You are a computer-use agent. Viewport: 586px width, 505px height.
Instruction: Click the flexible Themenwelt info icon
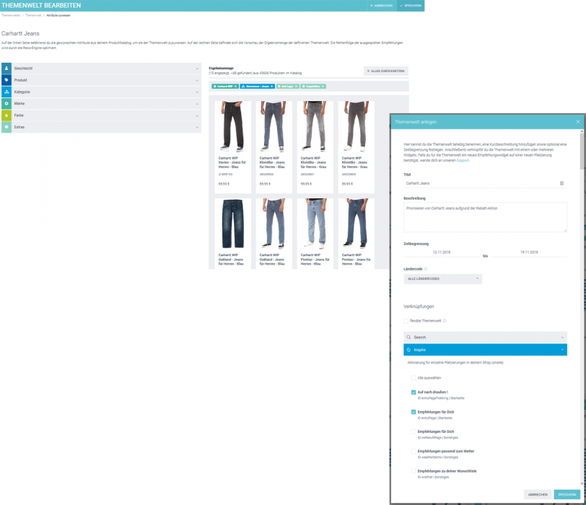click(445, 321)
